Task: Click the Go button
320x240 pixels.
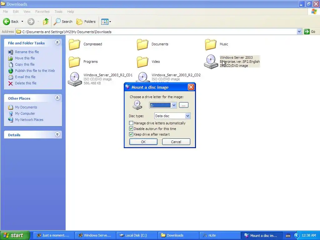Action: pos(310,32)
